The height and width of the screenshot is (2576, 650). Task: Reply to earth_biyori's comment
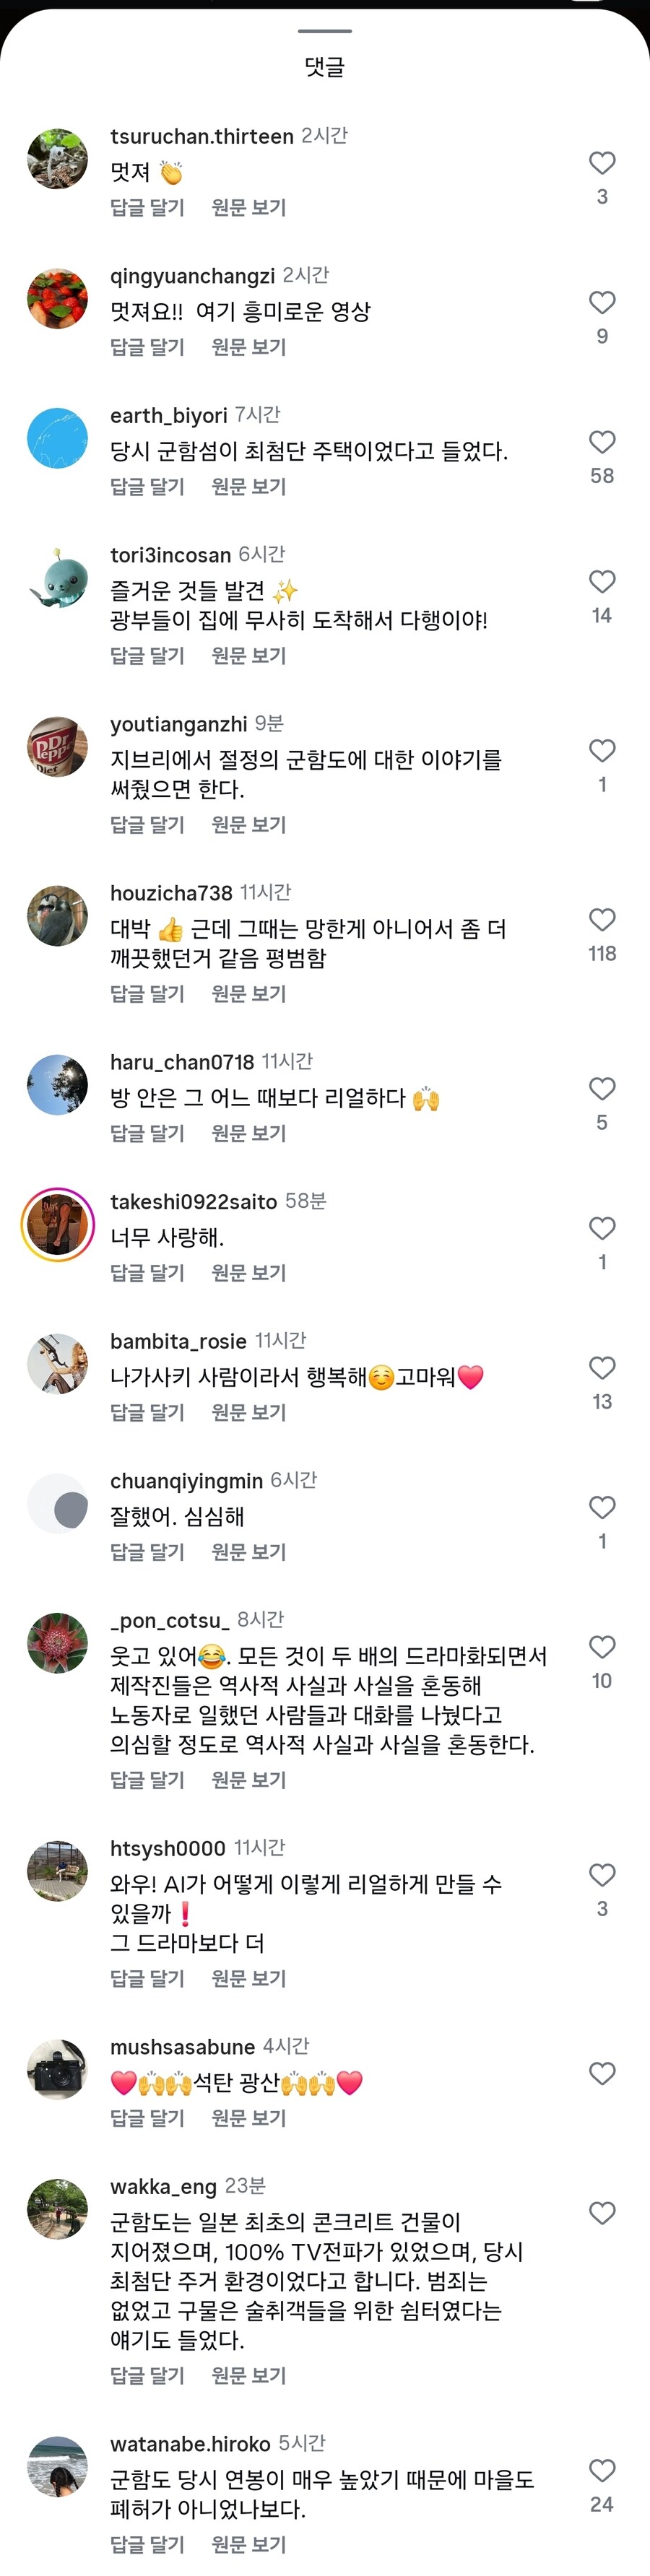[x=147, y=487]
